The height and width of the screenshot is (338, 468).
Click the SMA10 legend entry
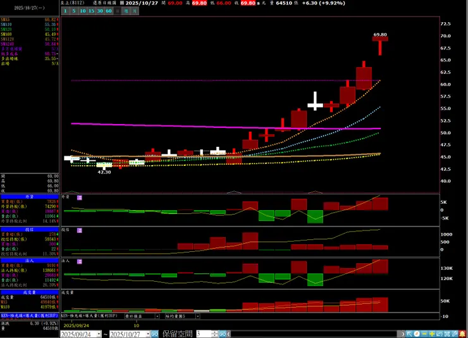29,25
